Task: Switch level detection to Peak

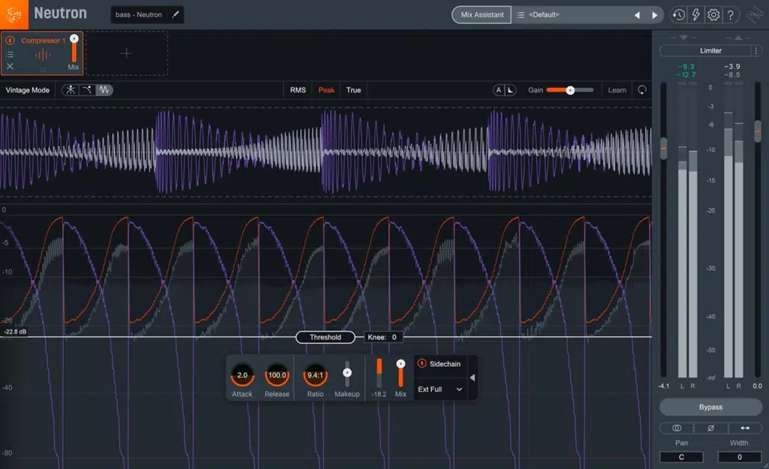Action: coord(326,90)
